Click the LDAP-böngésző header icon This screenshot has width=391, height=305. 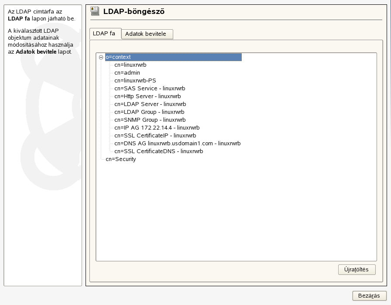pos(95,12)
